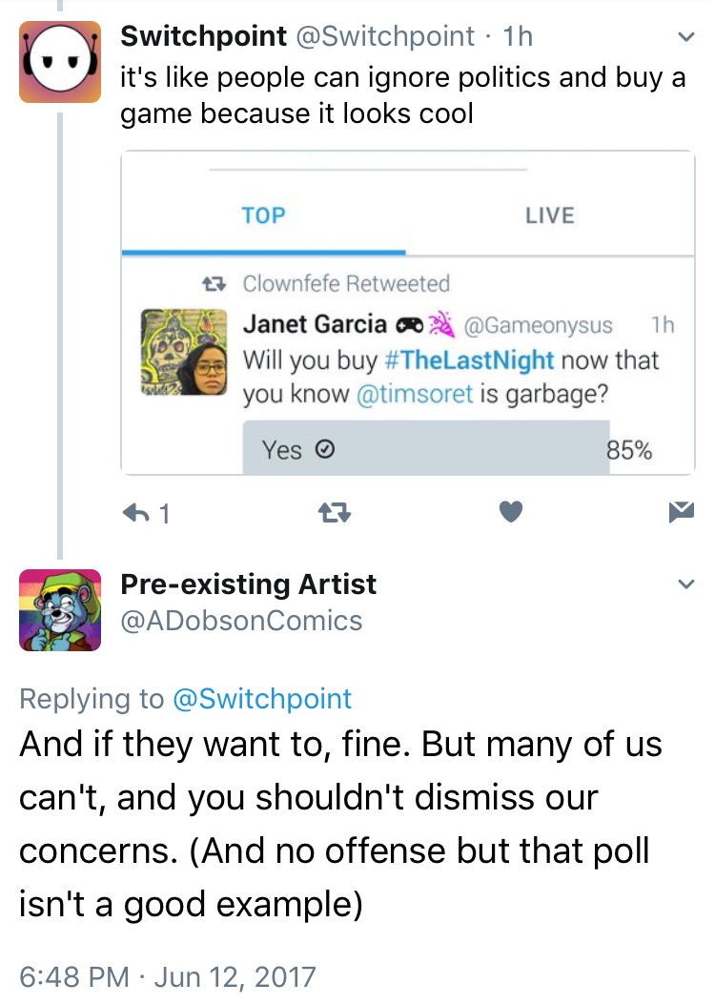Switch to the TOP tab
Image resolution: width=715 pixels, height=1004 pixels.
pos(263,215)
